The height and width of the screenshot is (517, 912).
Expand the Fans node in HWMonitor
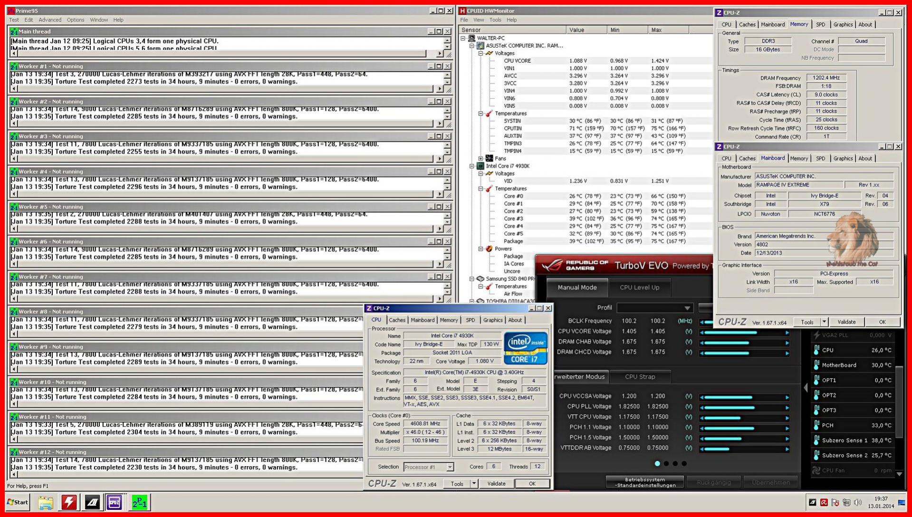pos(480,158)
